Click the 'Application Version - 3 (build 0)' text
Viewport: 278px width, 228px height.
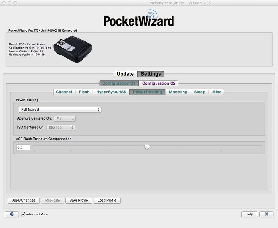(x=30, y=48)
